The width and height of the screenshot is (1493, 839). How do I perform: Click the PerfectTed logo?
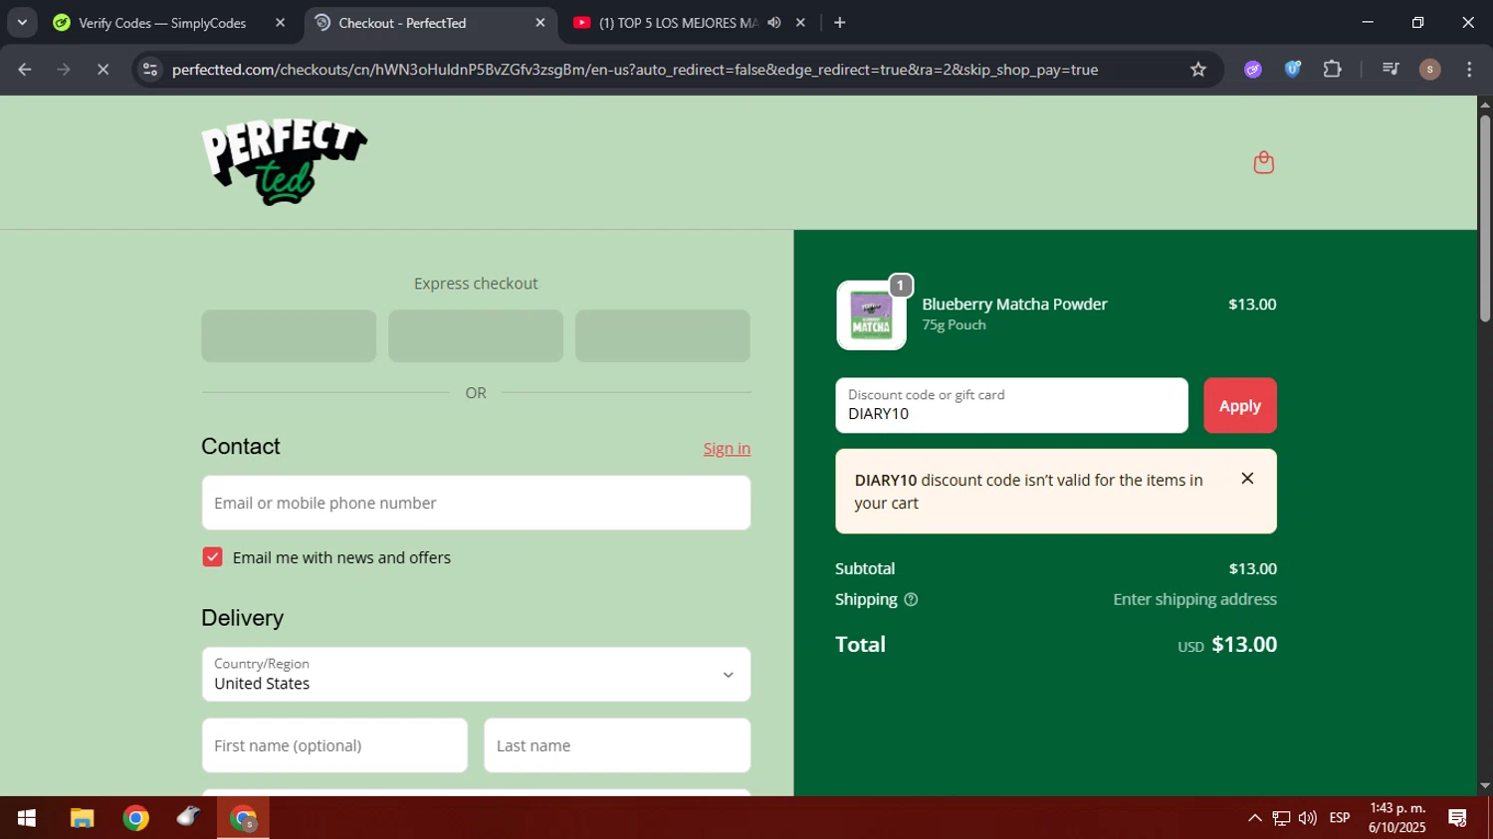285,162
